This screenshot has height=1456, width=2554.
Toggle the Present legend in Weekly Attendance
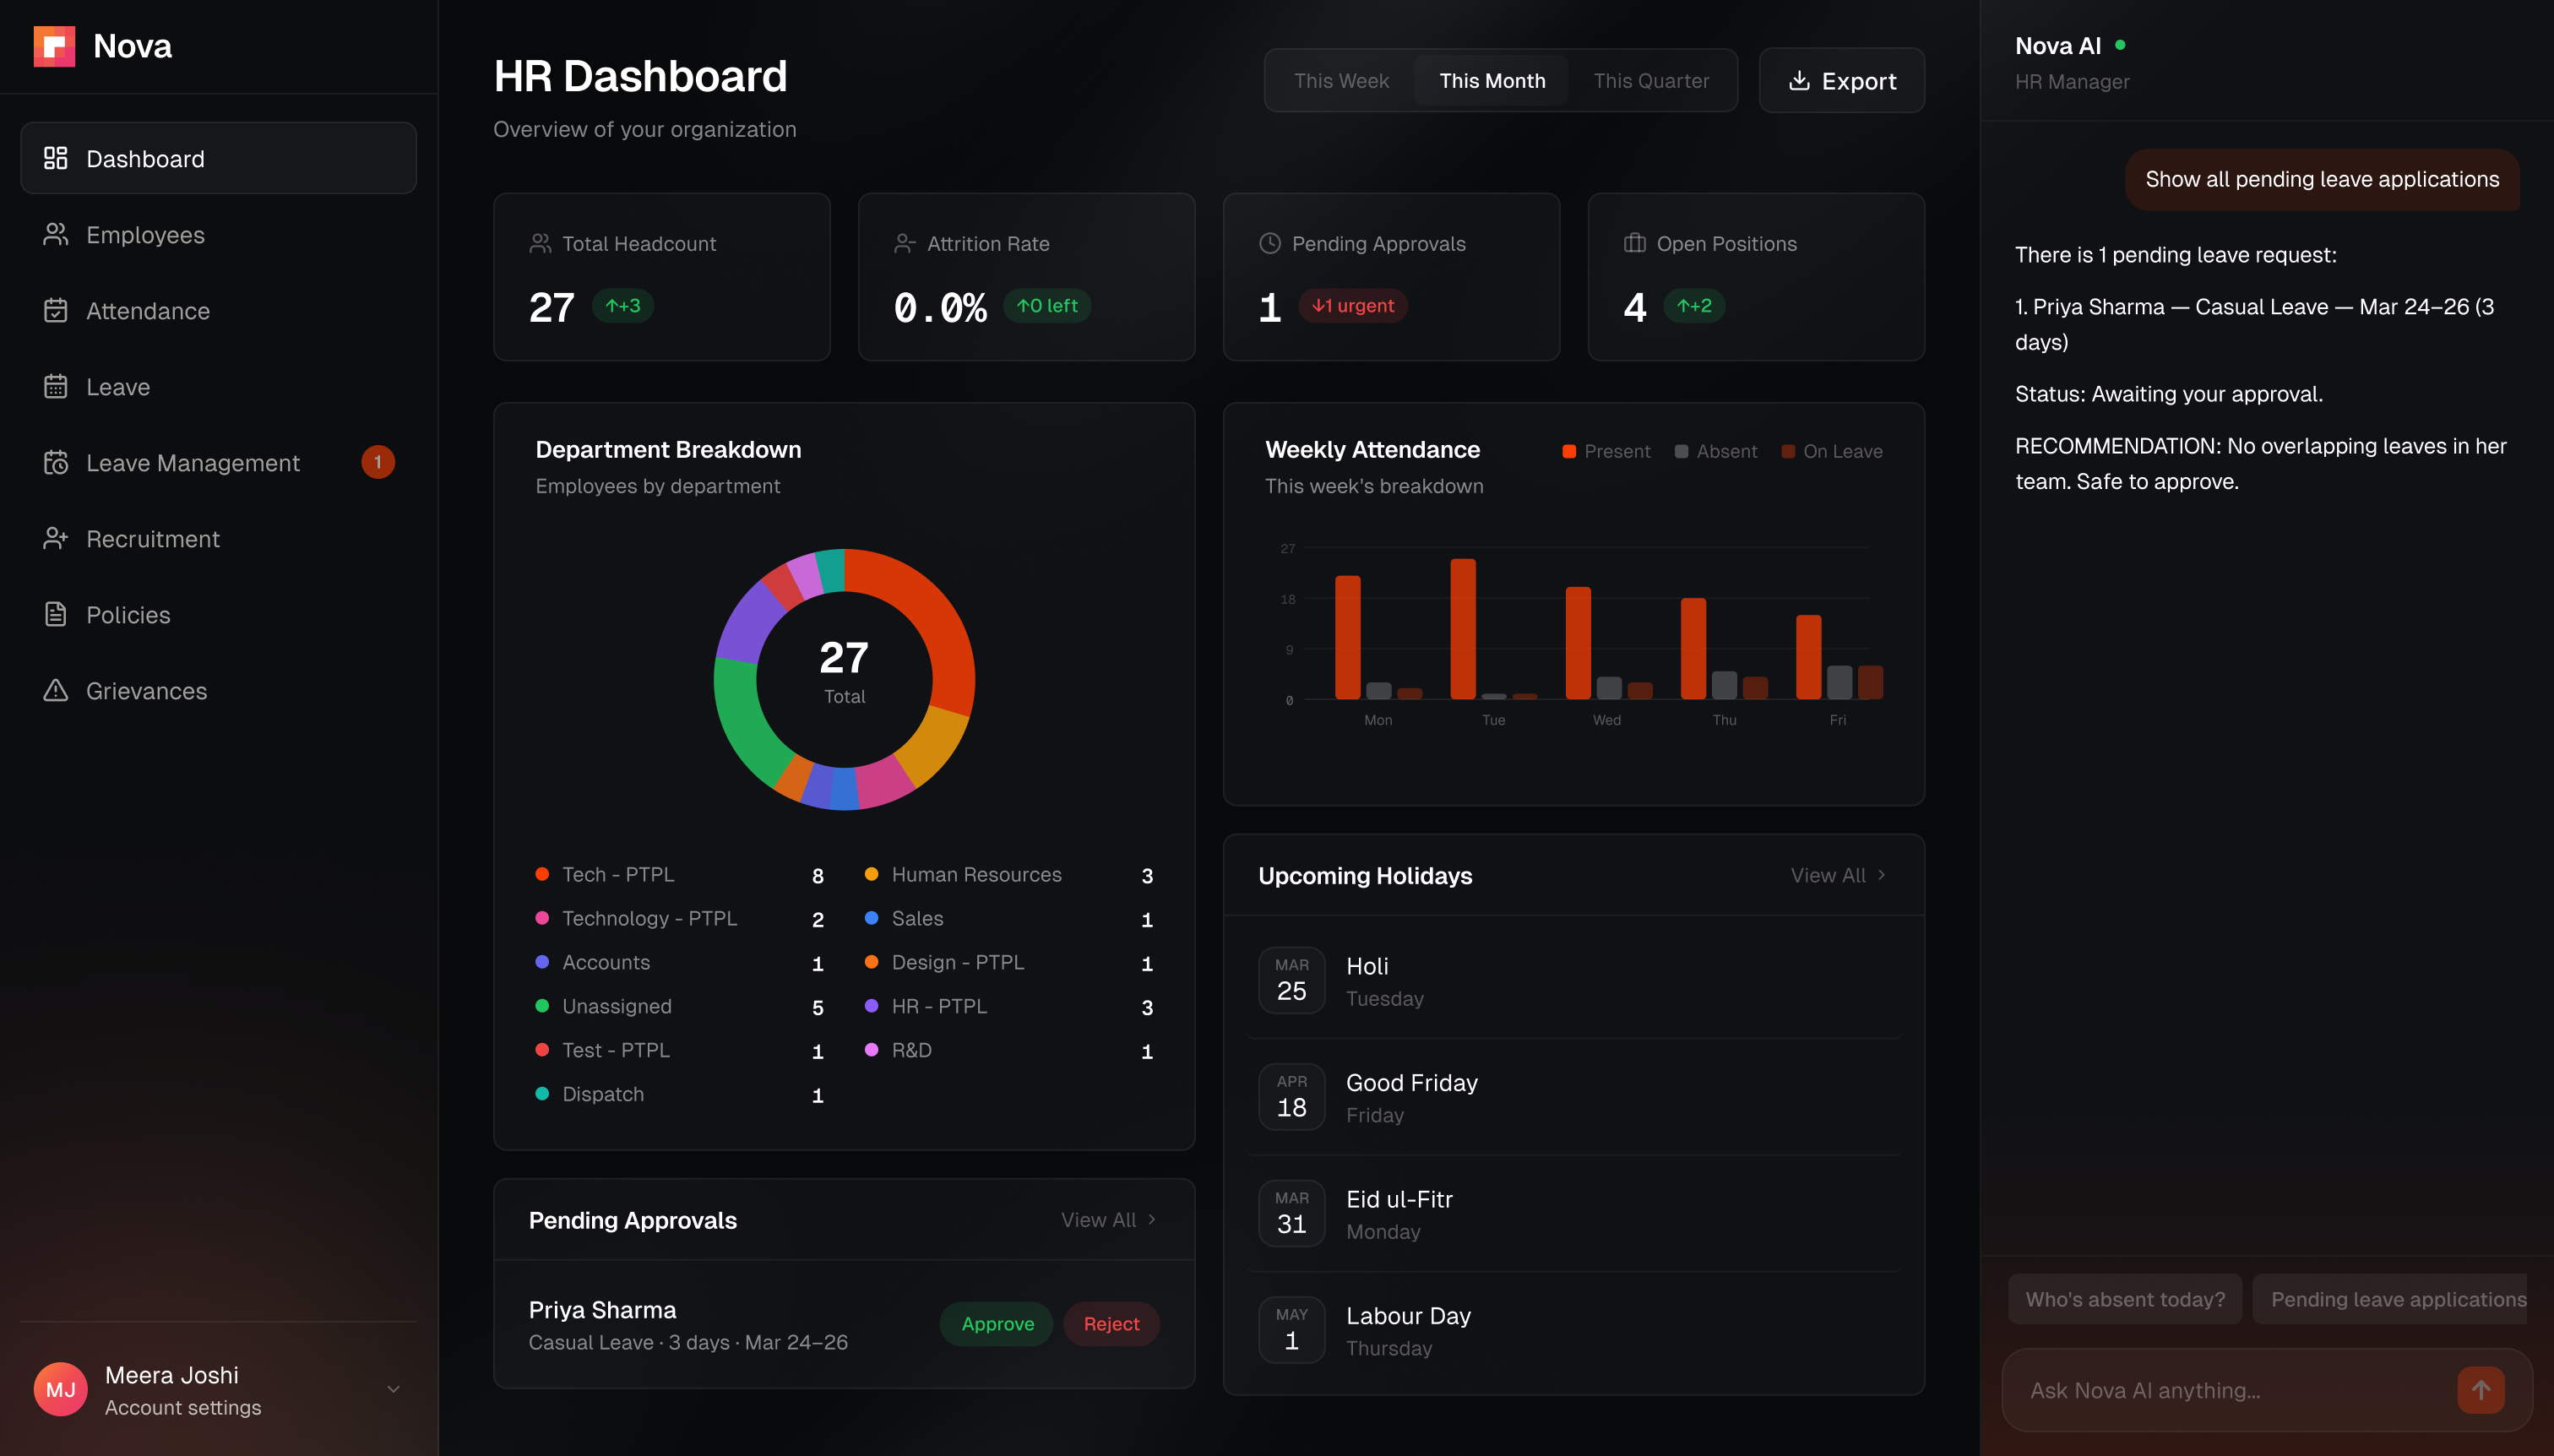point(1606,452)
